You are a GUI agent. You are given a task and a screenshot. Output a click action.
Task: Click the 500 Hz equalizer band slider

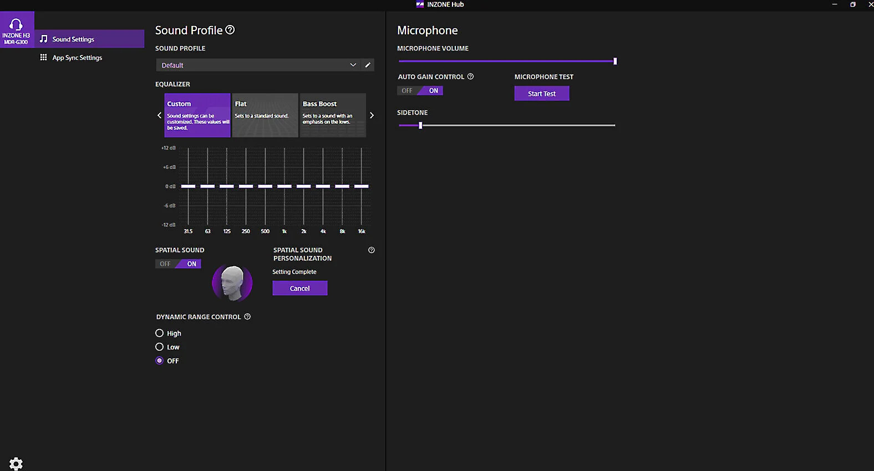coord(265,186)
